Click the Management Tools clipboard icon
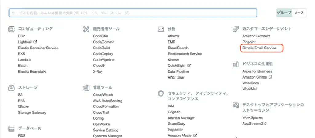 coord(86,88)
